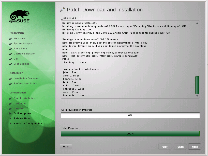The image size is (208, 156).
Task: Select the Online Update step label
Action: [22, 113]
